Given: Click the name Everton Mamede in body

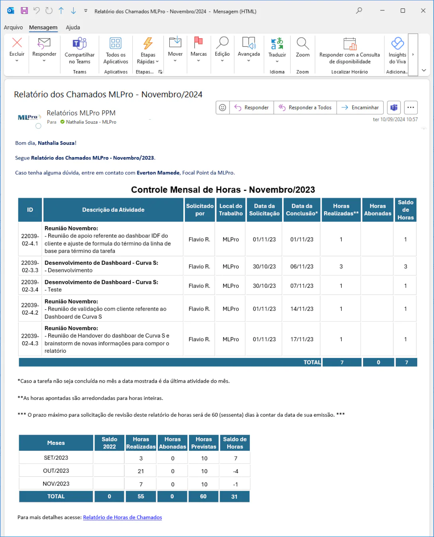Looking at the screenshot, I should pyautogui.click(x=158, y=173).
